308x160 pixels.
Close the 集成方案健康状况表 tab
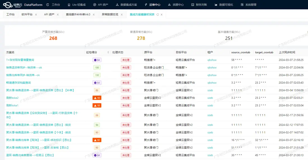pyautogui.click(x=162, y=15)
